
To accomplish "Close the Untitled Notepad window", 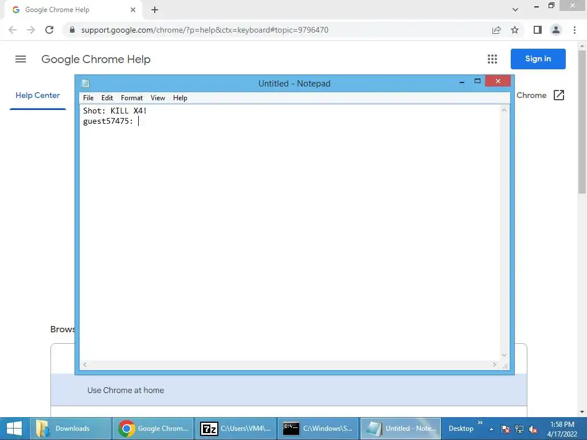I will tap(498, 81).
